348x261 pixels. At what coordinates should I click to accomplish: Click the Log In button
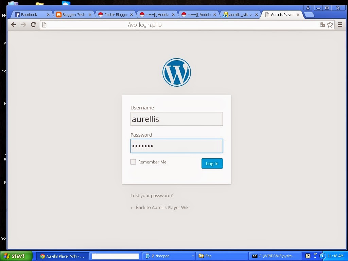pos(212,163)
